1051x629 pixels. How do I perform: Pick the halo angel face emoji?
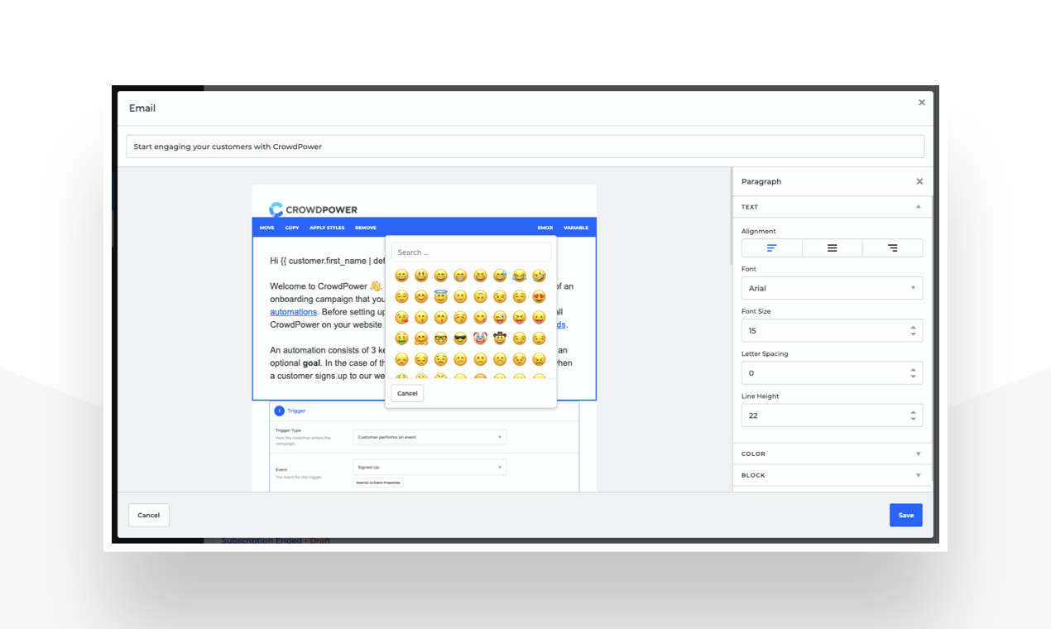440,296
